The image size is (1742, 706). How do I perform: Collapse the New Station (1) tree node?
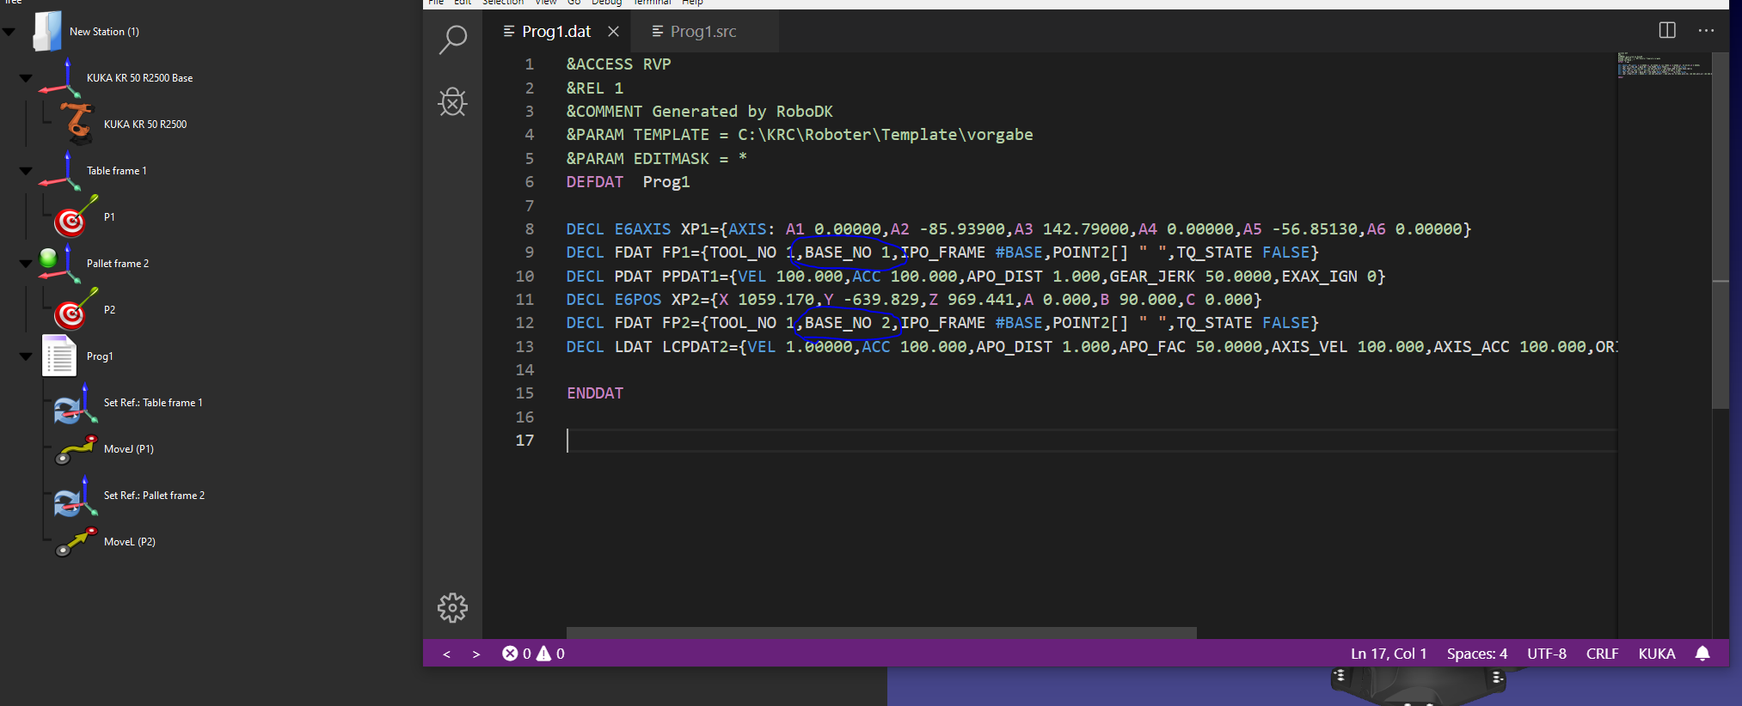point(9,33)
